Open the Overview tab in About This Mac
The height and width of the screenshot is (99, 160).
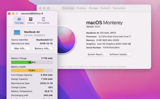pos(68,8)
